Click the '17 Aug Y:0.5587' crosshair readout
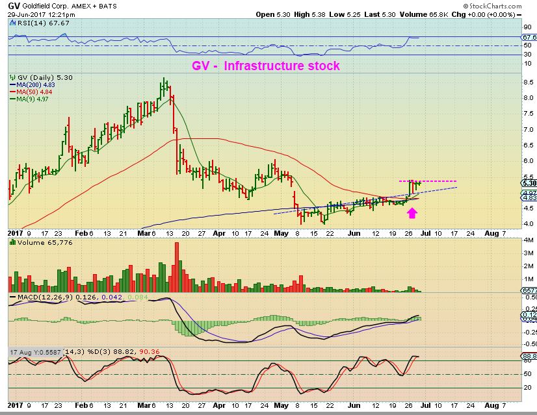 pyautogui.click(x=35, y=352)
